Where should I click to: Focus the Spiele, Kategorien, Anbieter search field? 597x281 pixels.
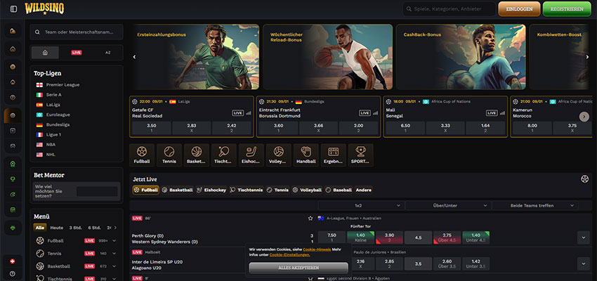450,8
